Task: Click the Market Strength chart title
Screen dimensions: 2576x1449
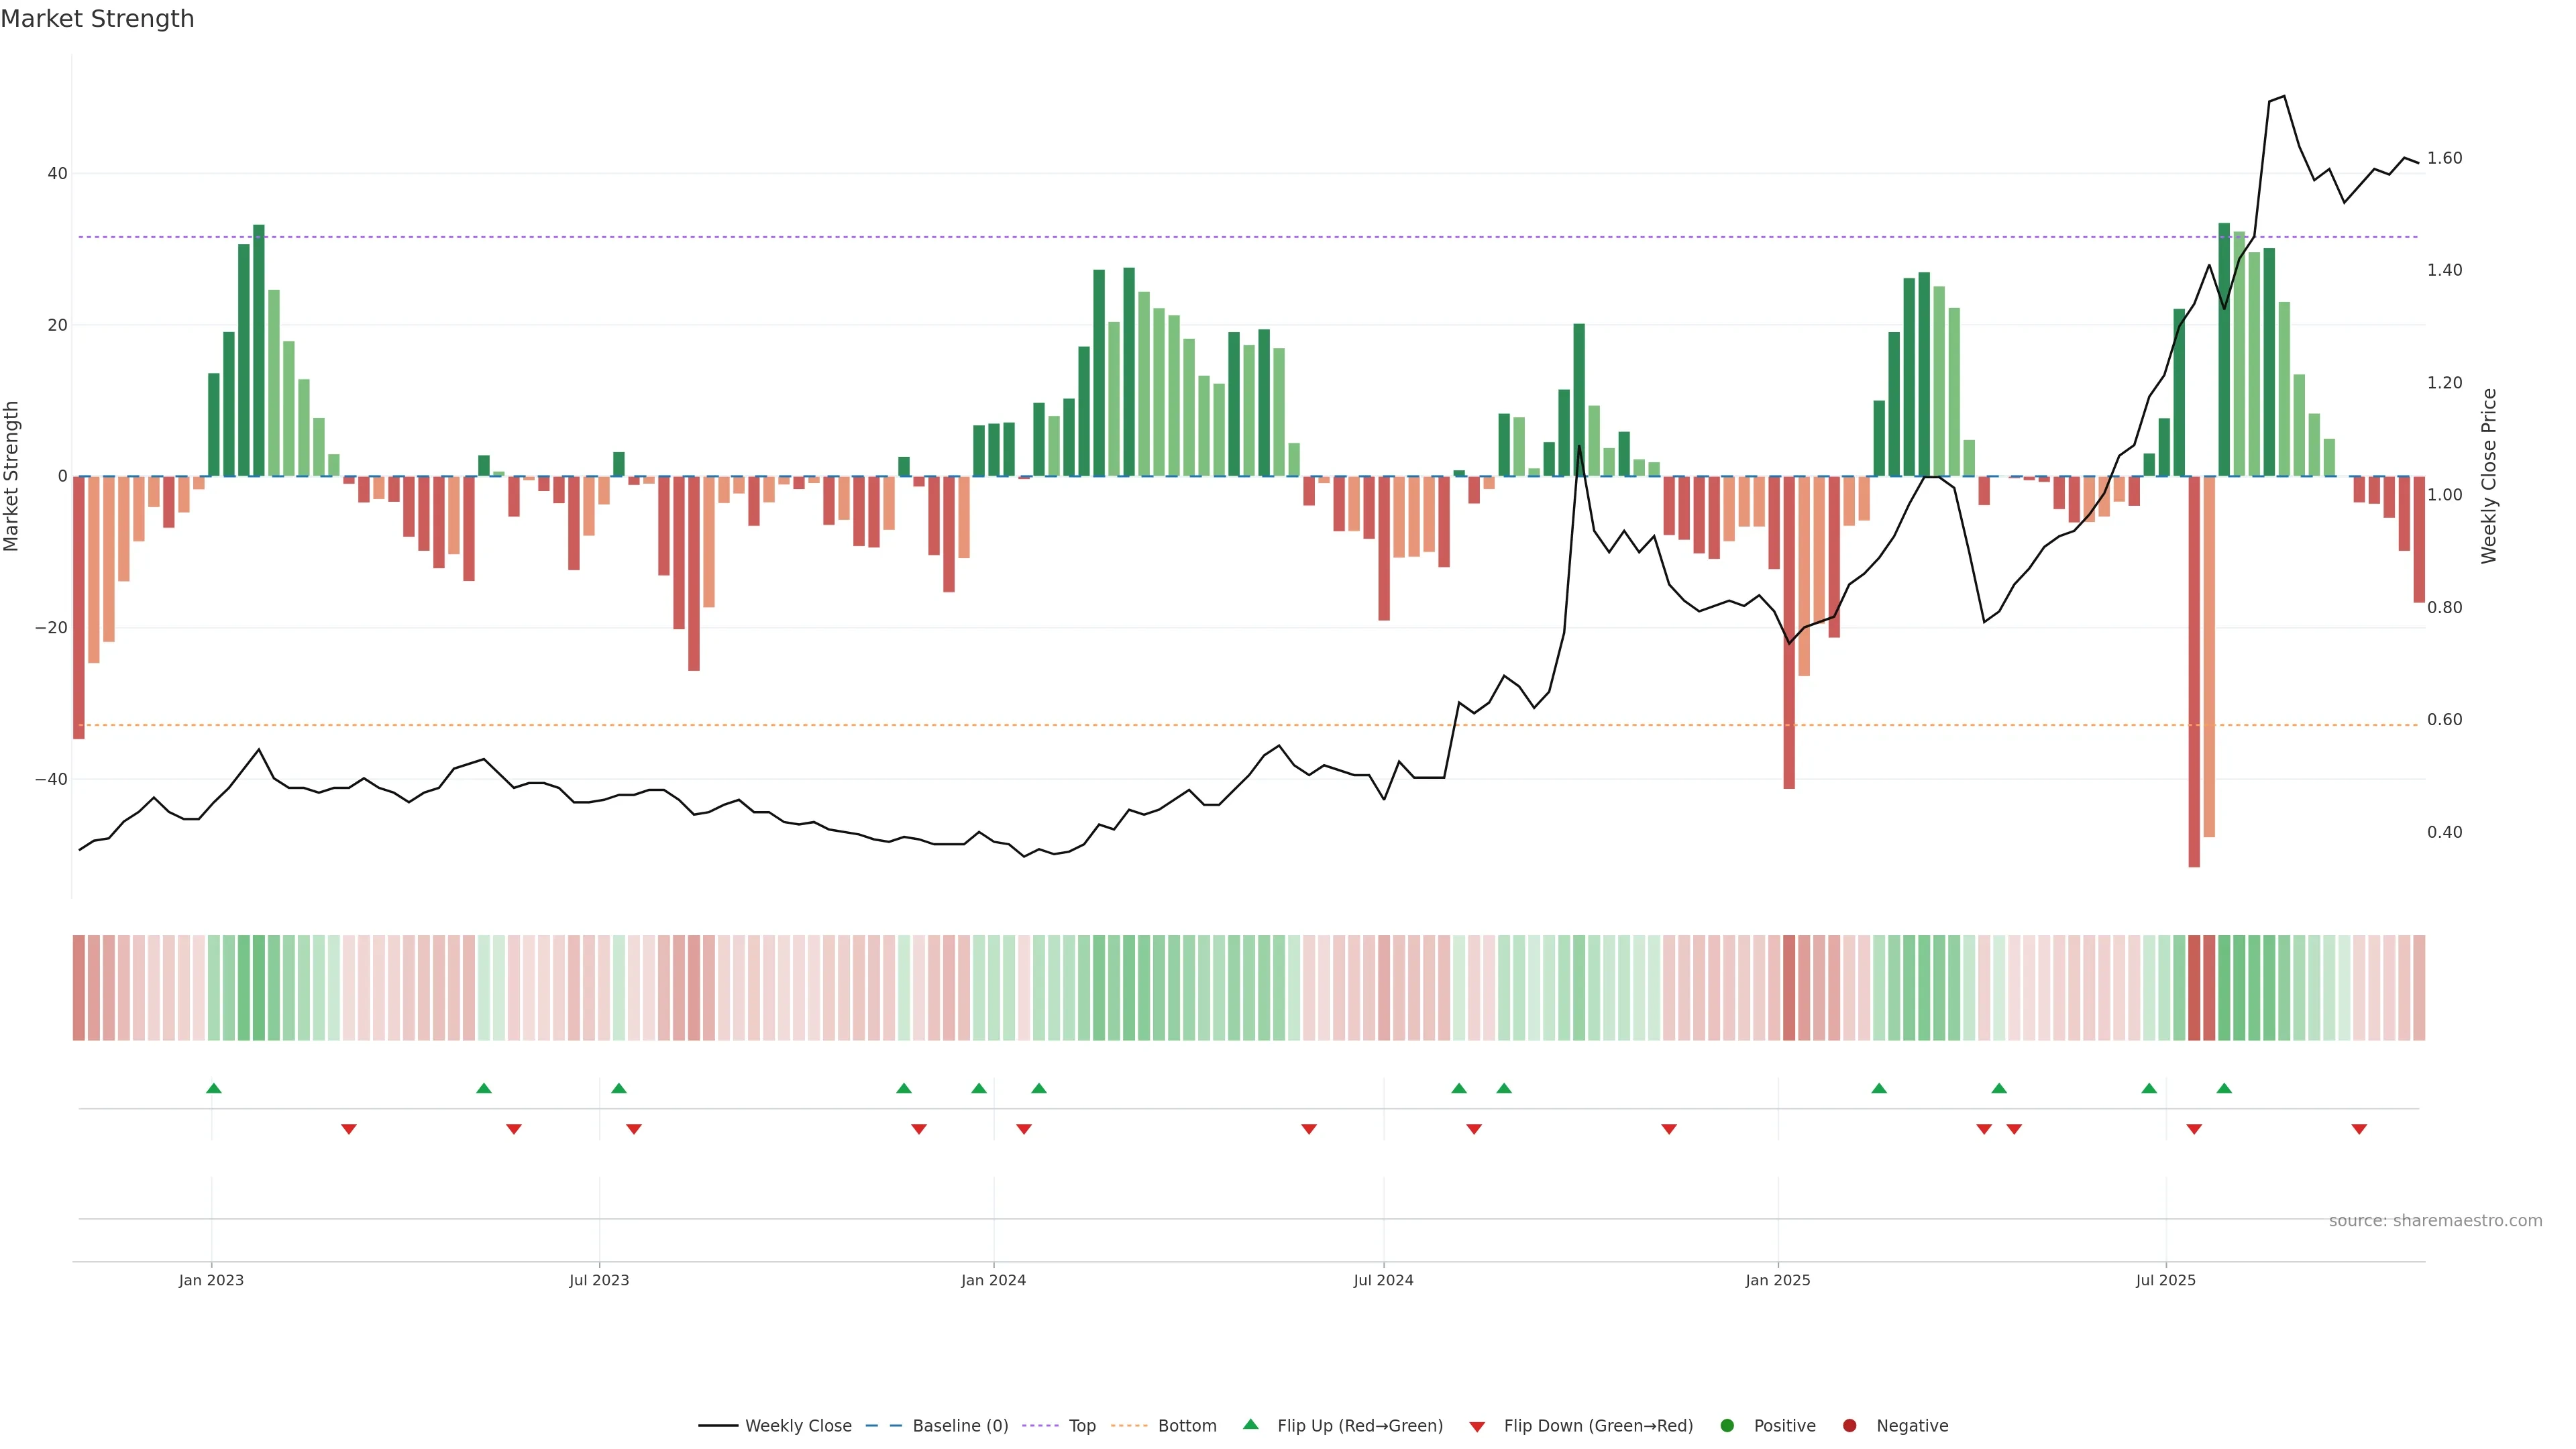Action: click(x=97, y=19)
